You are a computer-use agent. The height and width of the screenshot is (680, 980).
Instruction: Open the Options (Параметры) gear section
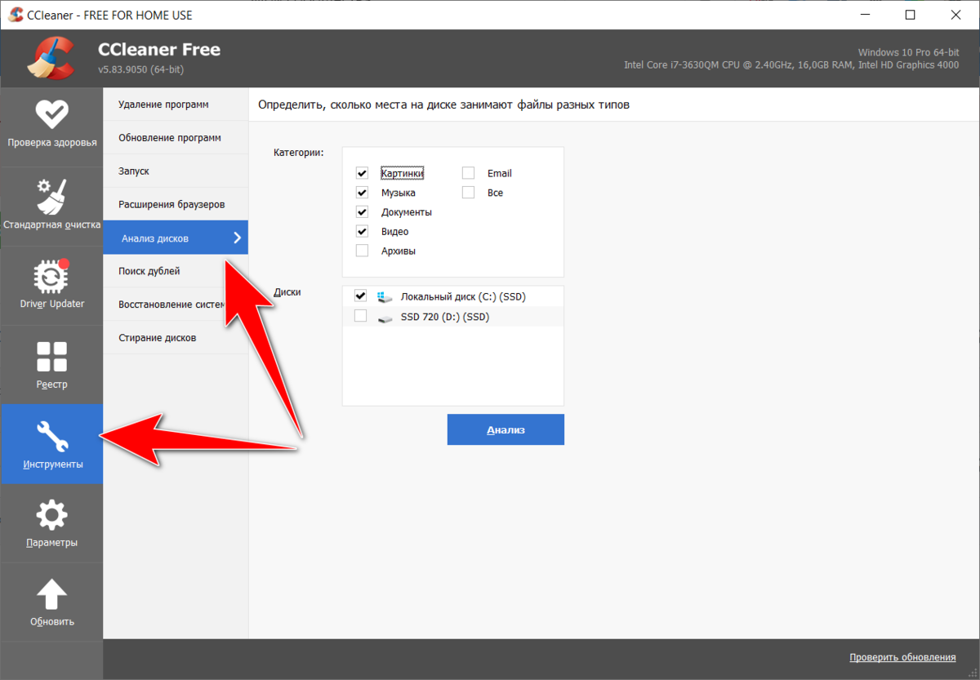51,523
